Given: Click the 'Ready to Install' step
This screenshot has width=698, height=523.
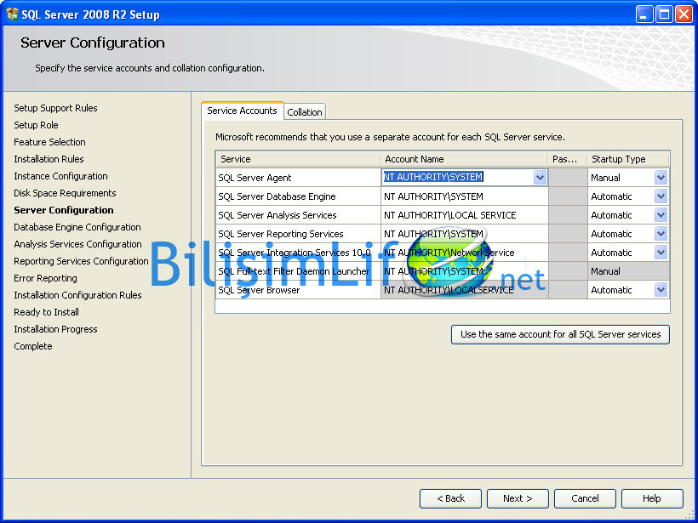Looking at the screenshot, I should (x=46, y=312).
